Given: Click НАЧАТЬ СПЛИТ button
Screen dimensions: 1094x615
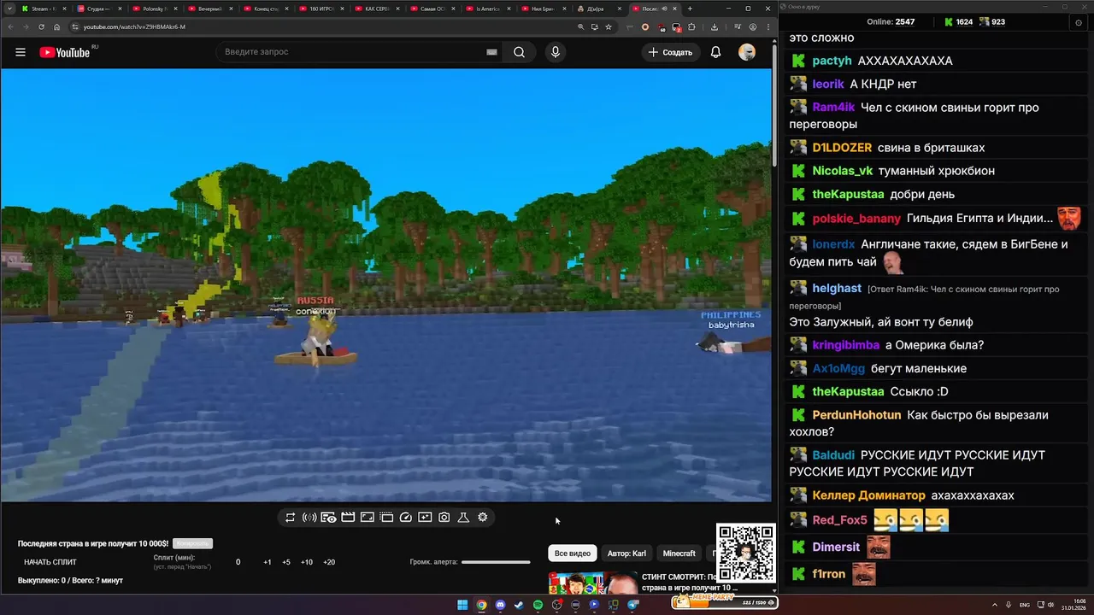Looking at the screenshot, I should pos(50,562).
